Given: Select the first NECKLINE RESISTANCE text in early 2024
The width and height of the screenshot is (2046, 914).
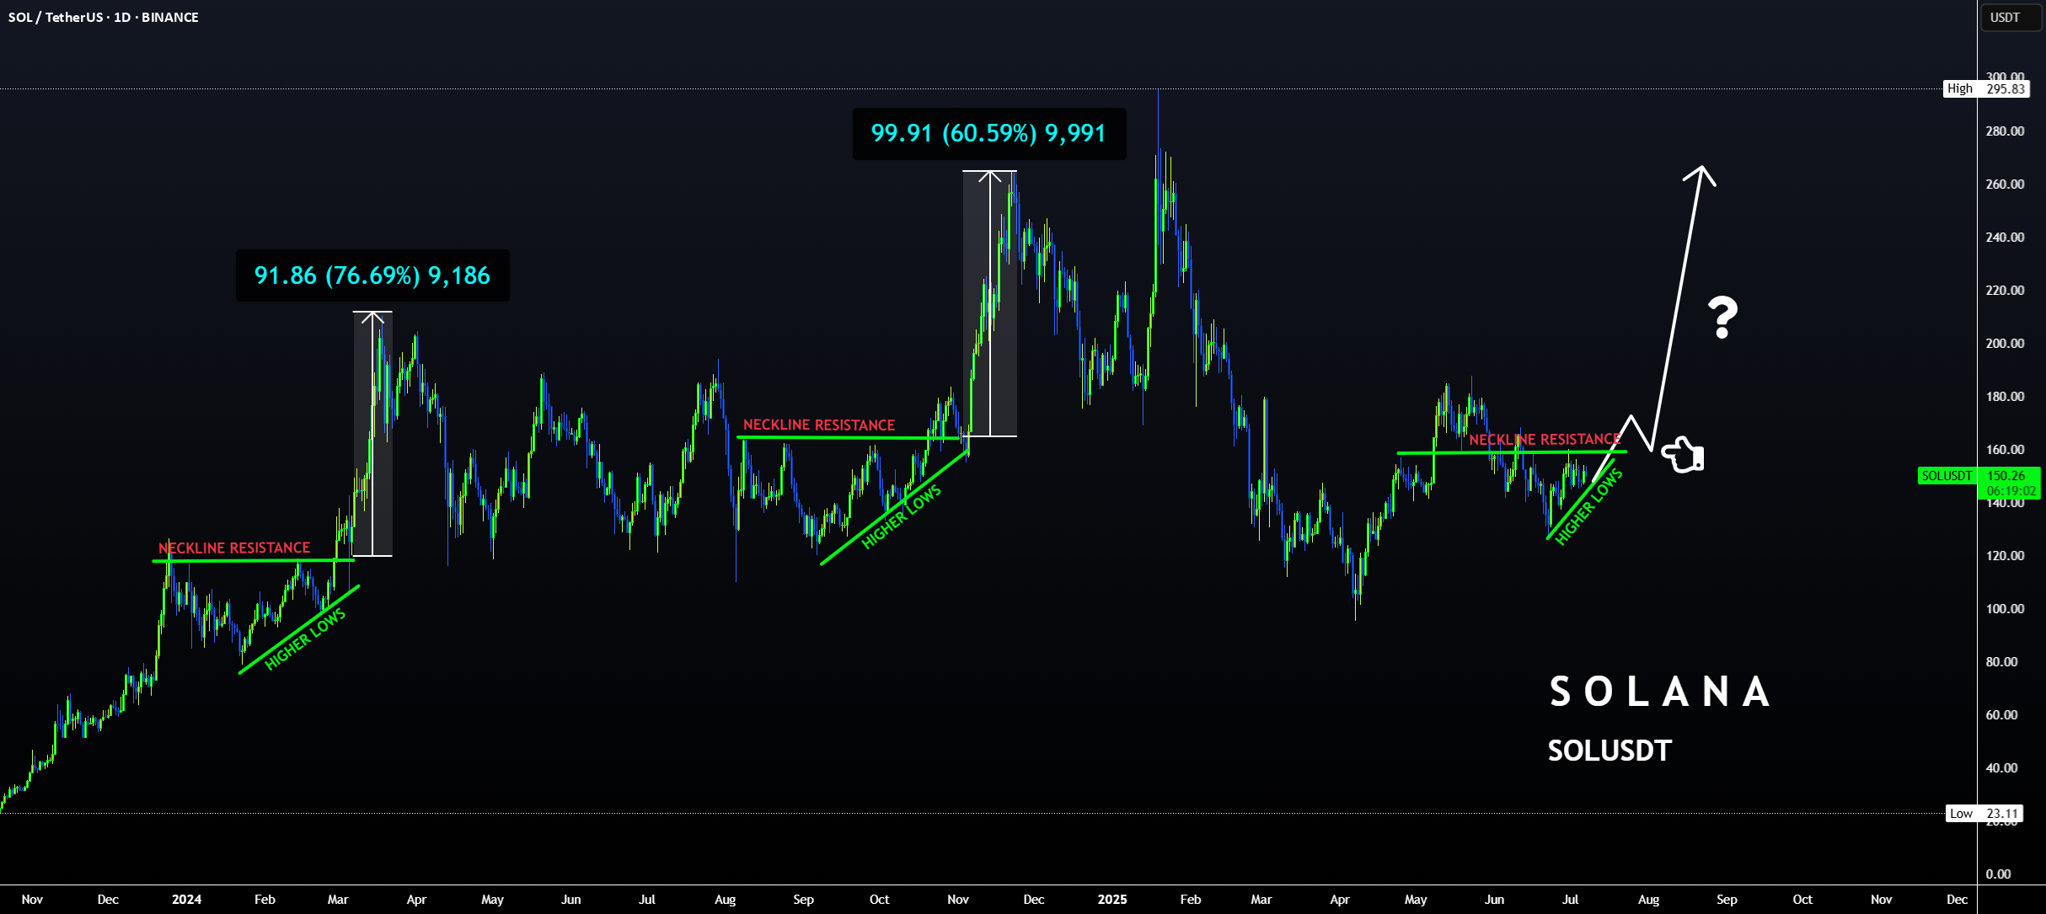Looking at the screenshot, I should tap(234, 548).
